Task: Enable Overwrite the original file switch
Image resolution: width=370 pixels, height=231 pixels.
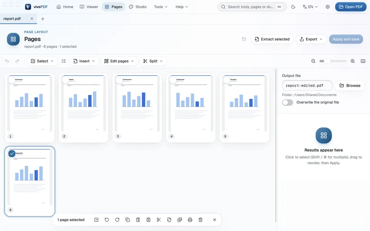Action: tap(288, 102)
